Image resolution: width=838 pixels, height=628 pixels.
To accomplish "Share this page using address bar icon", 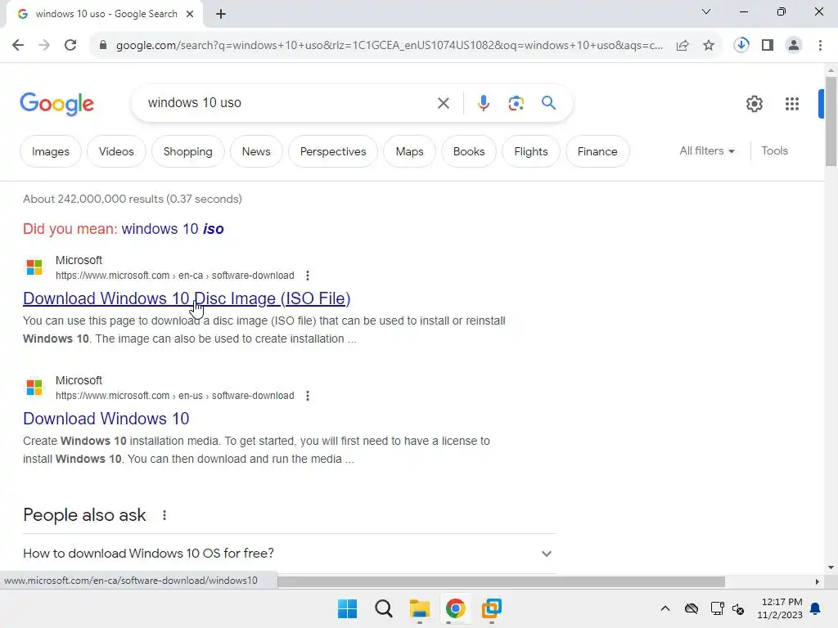I will click(683, 46).
